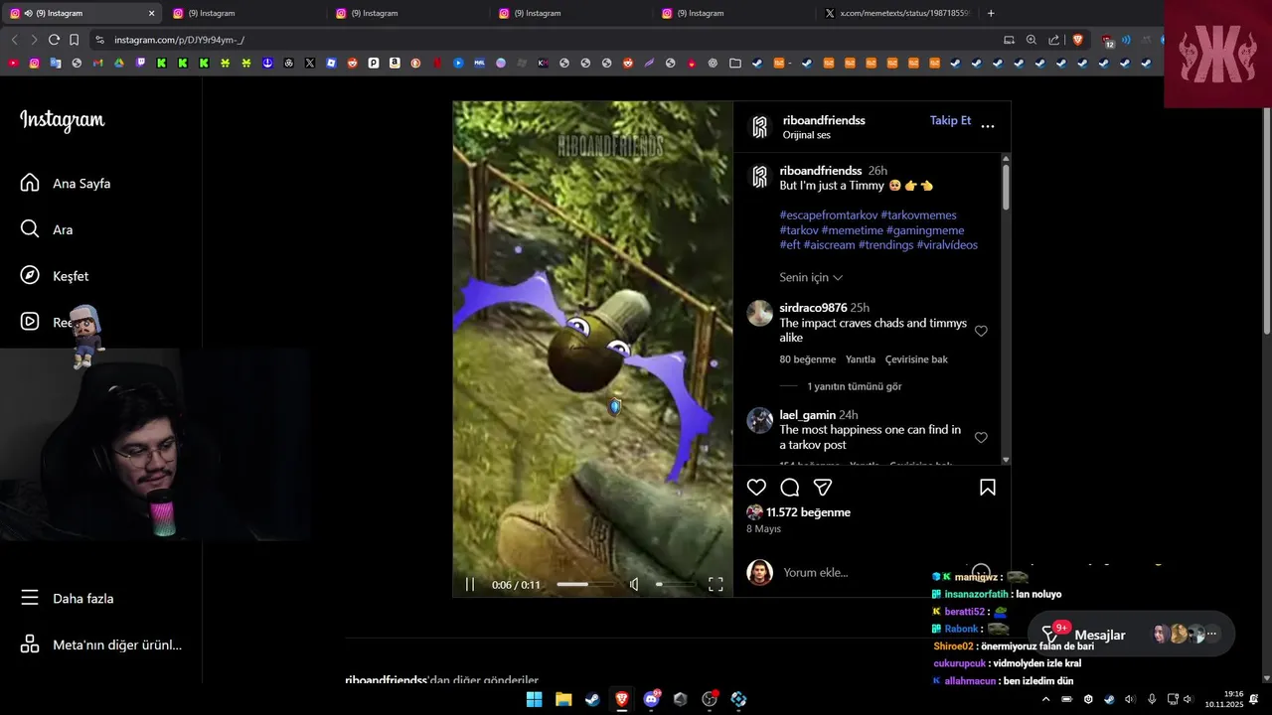Screen dimensions: 1272x715
Task: Open the Gmail bookmark icon
Action: pyautogui.click(x=97, y=63)
